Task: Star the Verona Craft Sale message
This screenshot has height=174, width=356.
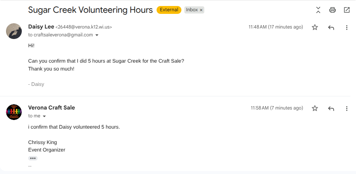Action: coord(315,108)
